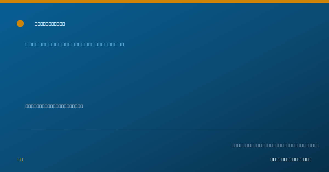Click the orange bar along the top
This screenshot has width=329, height=172.
(x=164, y=1)
